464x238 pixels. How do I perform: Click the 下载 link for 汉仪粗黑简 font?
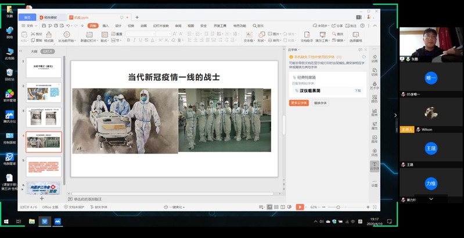pos(358,90)
